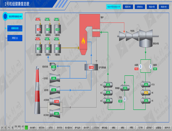Image resolution: width=172 pixels, height=131 pixels.
Task: Select 智能预警健康度分析 in left sidebar
Action: (x=15, y=16)
